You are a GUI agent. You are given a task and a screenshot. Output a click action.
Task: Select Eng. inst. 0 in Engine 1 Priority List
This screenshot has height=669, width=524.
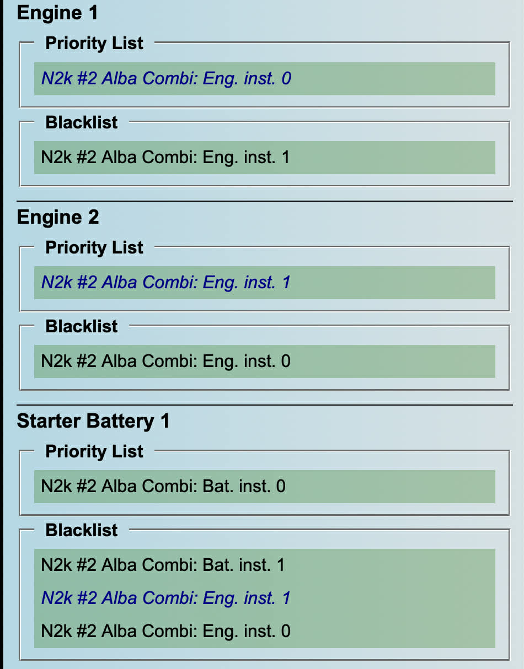(x=166, y=78)
